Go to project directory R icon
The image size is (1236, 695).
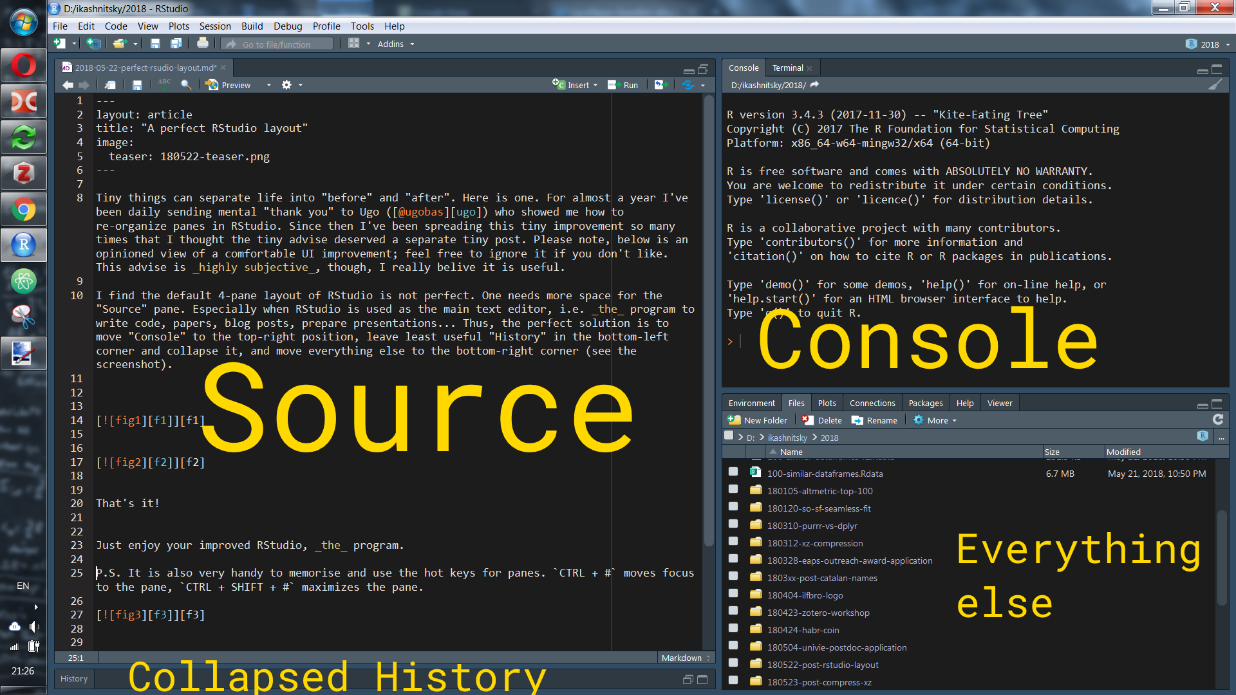pyautogui.click(x=1203, y=436)
